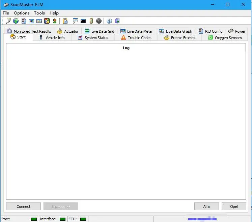Click the gray round gauge toolbar icon

99,21
